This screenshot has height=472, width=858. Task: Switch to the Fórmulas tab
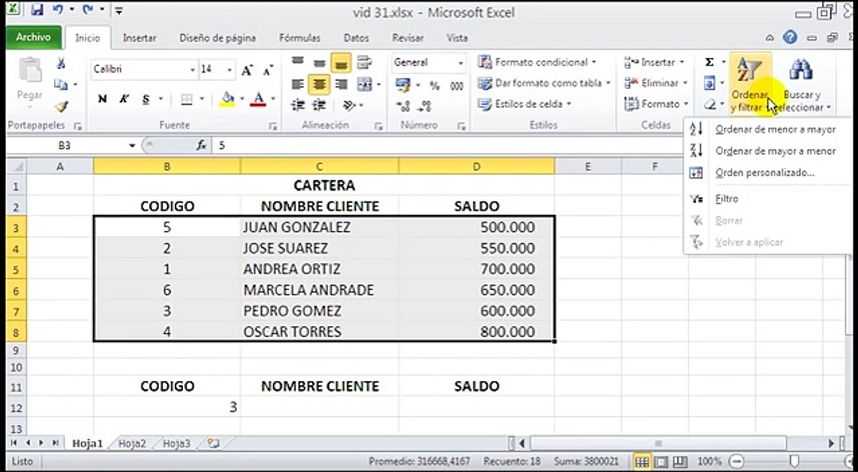click(x=299, y=38)
